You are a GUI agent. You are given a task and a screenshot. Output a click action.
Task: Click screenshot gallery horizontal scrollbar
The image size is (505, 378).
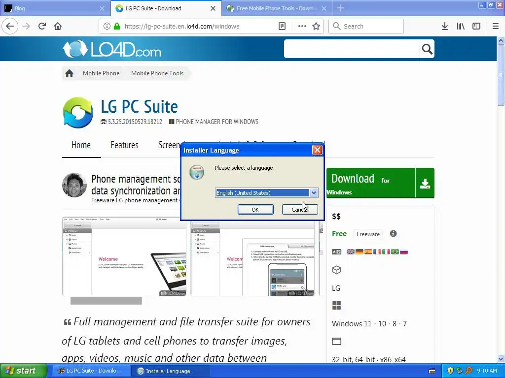pos(107,301)
